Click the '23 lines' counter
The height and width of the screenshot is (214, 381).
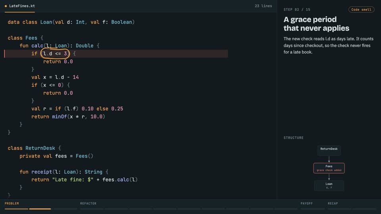263,6
